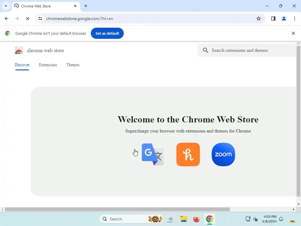Screen dimensions: 301x226
Task: Open the clock and date flyout
Action: [x=269, y=219]
